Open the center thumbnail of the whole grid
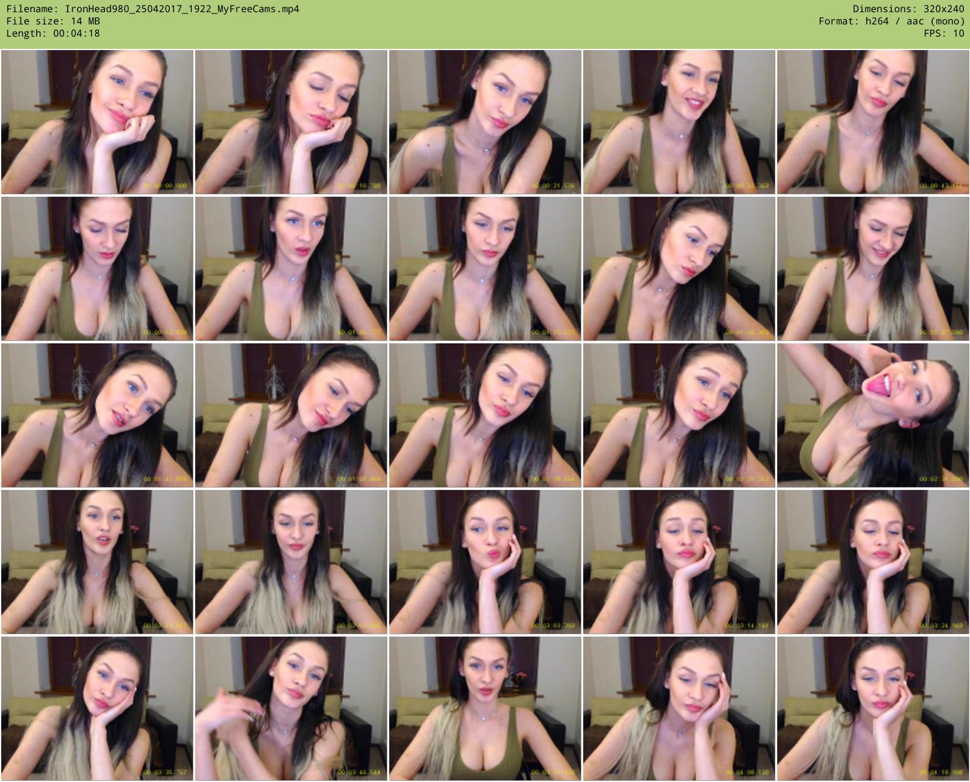Screen dimensions: 970x782 click(x=485, y=415)
